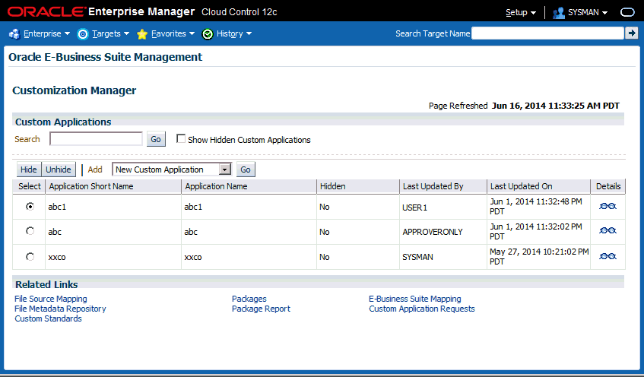The image size is (644, 377).
Task: Click the Last Updated By column header
Action: pos(443,186)
